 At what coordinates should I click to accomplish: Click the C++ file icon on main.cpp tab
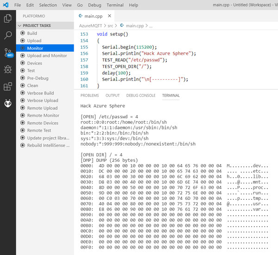81,16
